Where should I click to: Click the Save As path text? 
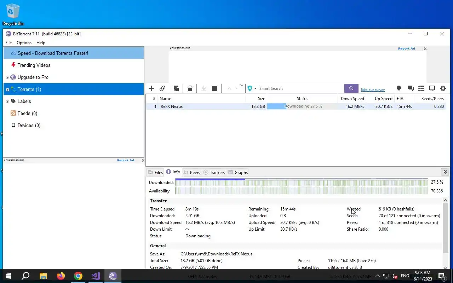pyautogui.click(x=216, y=254)
